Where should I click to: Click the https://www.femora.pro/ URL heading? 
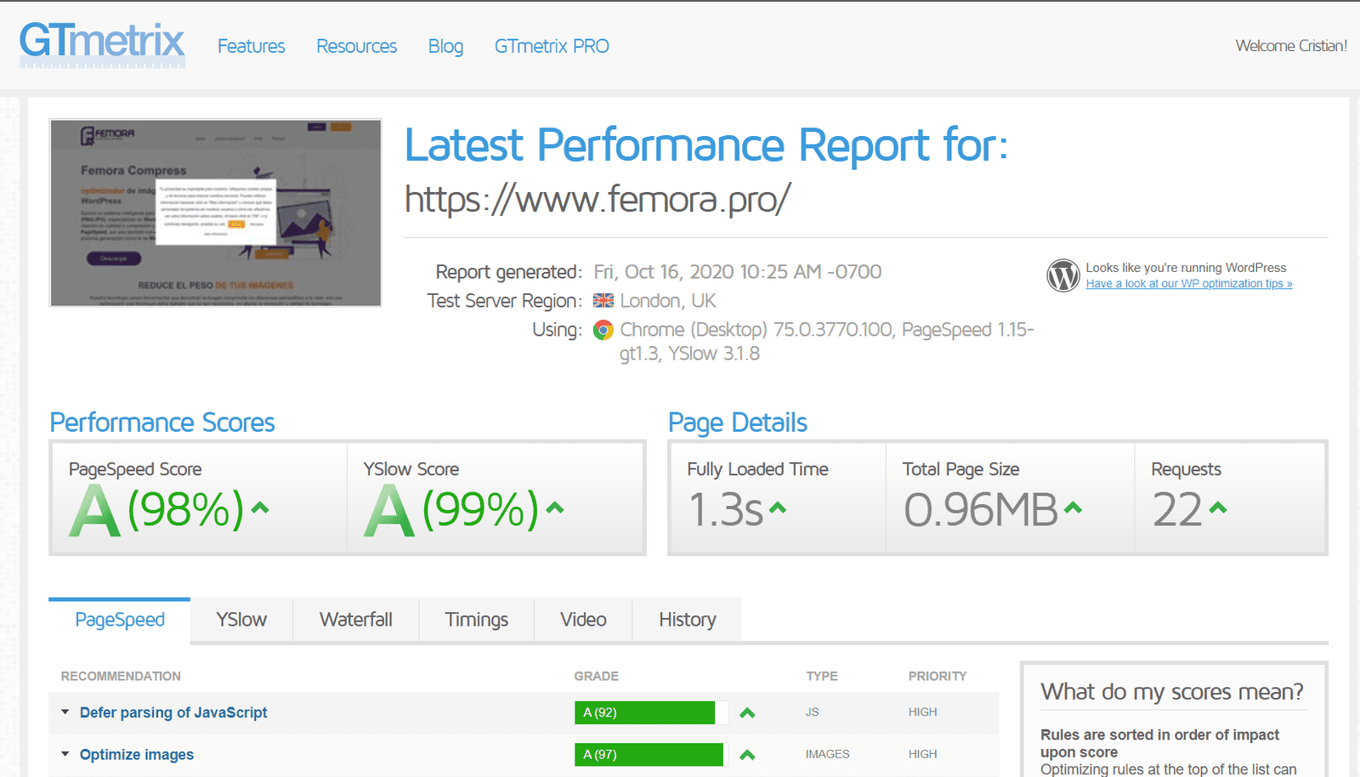pos(598,199)
